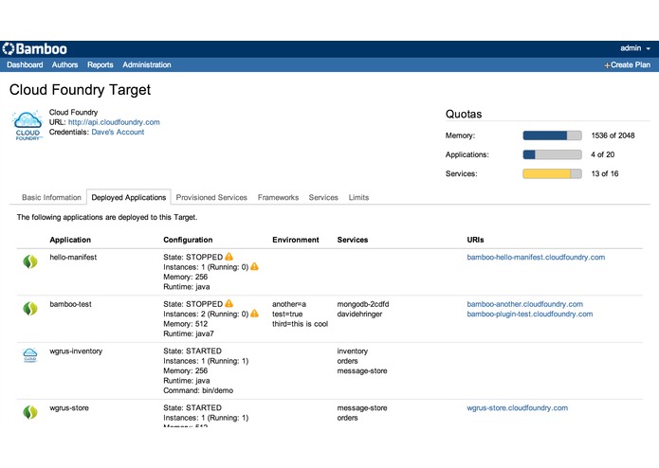Open the Services tab
This screenshot has width=659, height=468.
(323, 197)
